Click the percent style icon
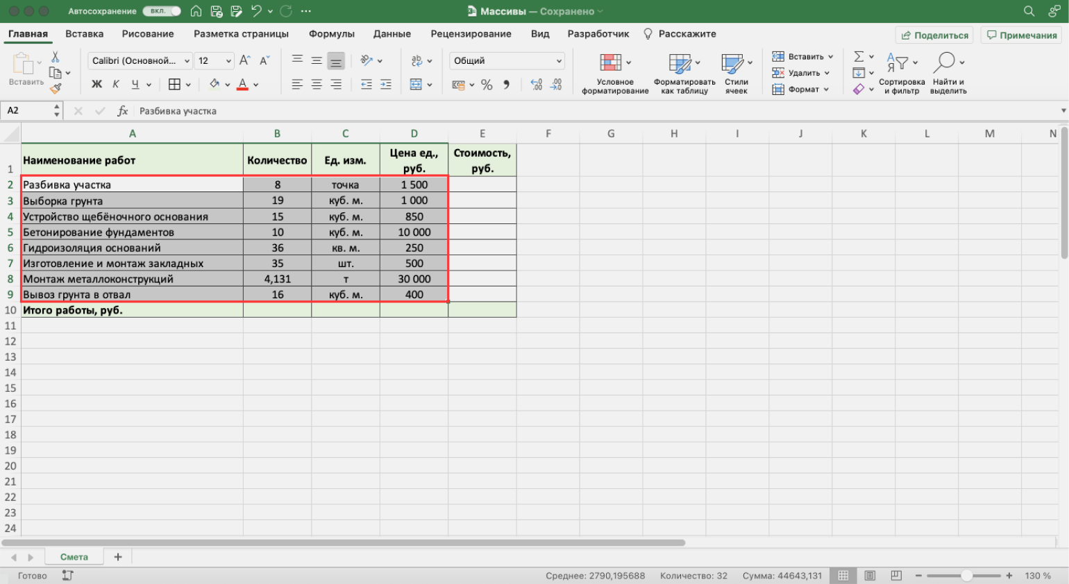Viewport: 1069px width, 584px height. tap(487, 85)
